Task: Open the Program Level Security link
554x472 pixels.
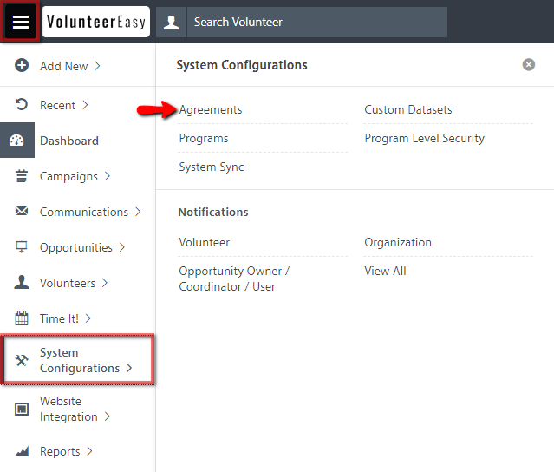Action: [424, 138]
